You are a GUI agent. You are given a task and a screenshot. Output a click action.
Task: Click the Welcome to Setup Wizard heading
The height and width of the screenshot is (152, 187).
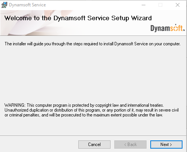78,18
